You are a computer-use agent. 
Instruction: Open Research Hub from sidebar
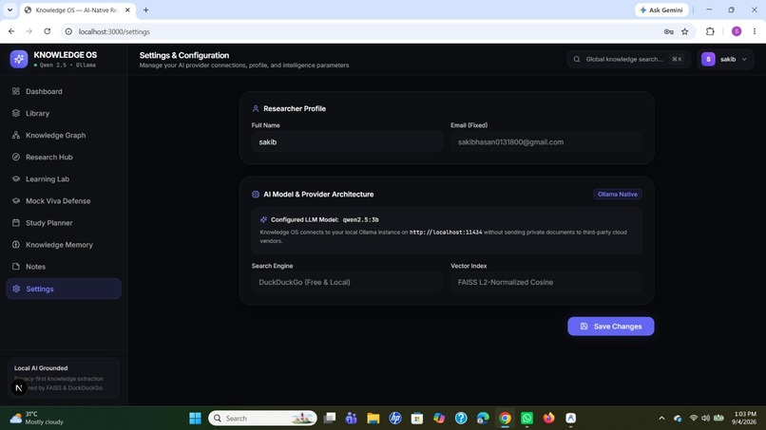pos(64,158)
